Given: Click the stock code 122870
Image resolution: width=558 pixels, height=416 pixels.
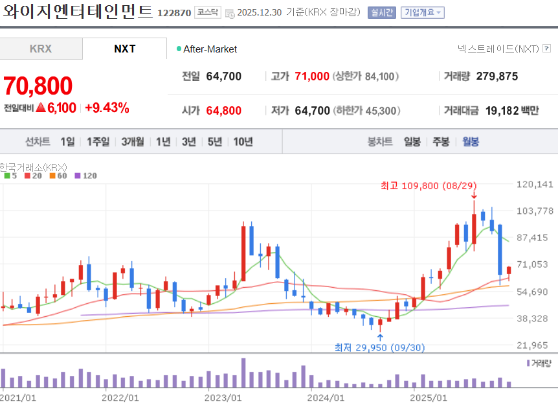Looking at the screenshot, I should pyautogui.click(x=174, y=13).
